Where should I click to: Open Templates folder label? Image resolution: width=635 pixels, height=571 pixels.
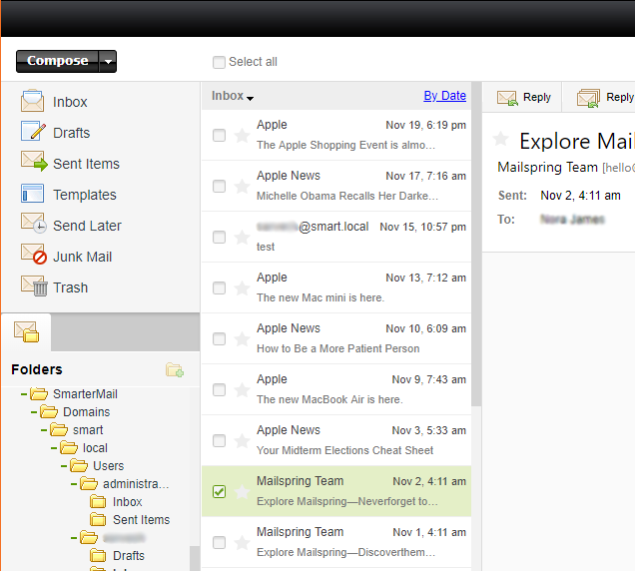point(85,196)
